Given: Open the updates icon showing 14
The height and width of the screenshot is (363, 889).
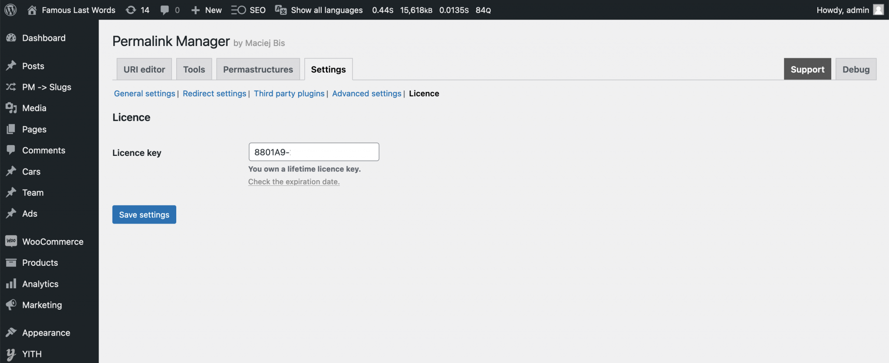Looking at the screenshot, I should (x=131, y=10).
